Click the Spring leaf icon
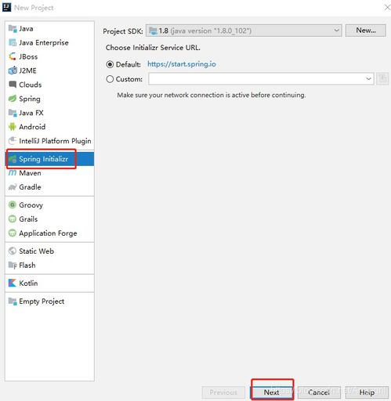The width and height of the screenshot is (391, 401). click(x=13, y=99)
